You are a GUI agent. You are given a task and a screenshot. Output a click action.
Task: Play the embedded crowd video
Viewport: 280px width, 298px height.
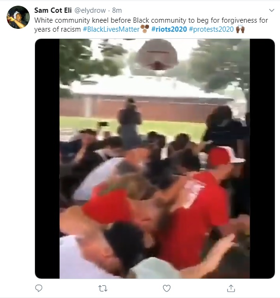[x=155, y=158]
